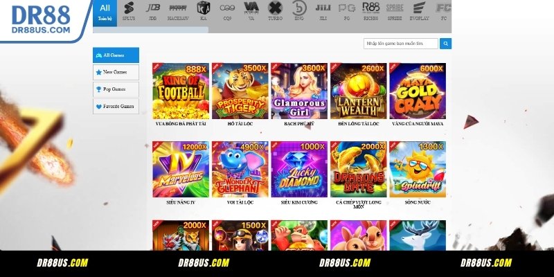554x277 pixels.
Task: Select the JDB provider icon
Action: (152, 11)
